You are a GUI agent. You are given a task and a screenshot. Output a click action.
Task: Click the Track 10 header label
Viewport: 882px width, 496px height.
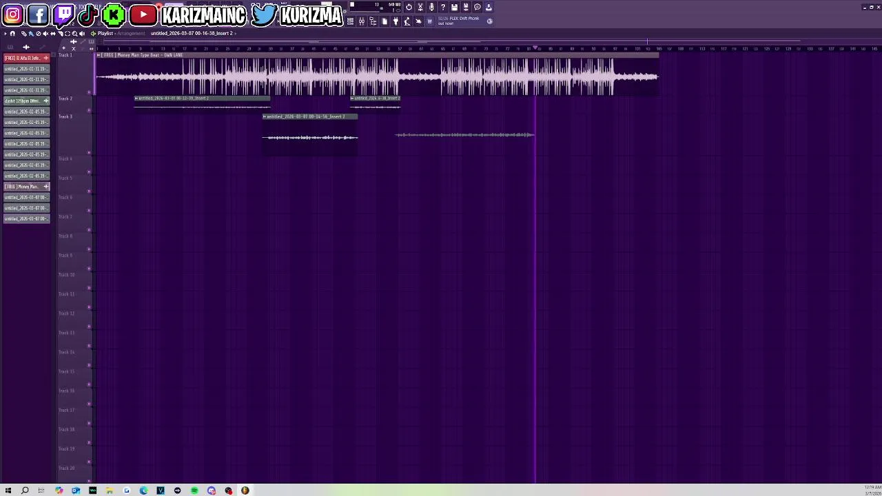[x=66, y=275]
